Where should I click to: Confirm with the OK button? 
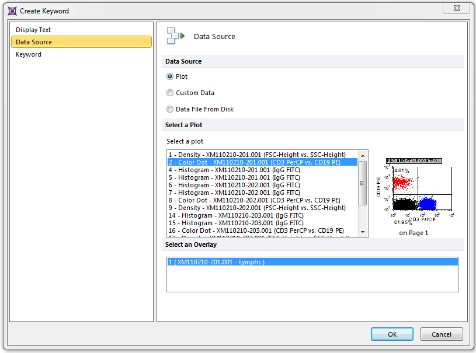(392, 334)
